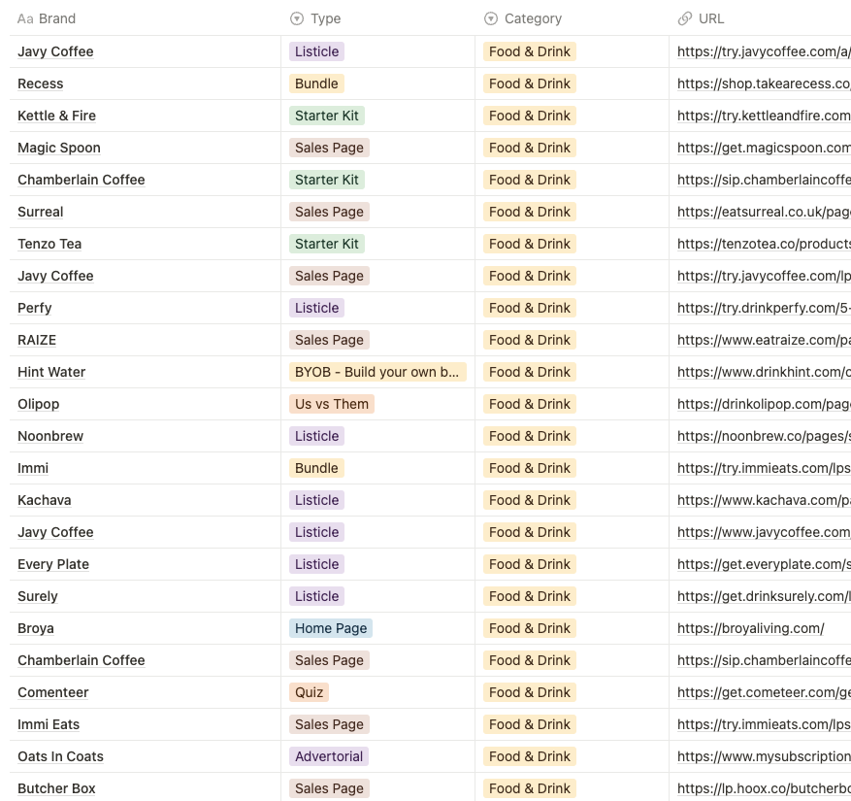Open the lp.hoox.co butcherbox link

click(x=764, y=788)
